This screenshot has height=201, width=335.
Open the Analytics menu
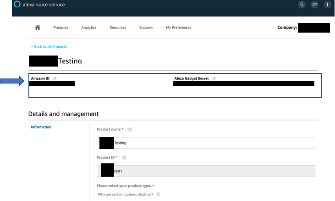(x=88, y=28)
